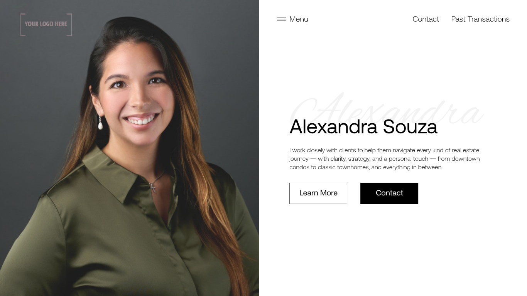
Task: Click "real estate" in the intro paragraph
Action: tap(466, 150)
